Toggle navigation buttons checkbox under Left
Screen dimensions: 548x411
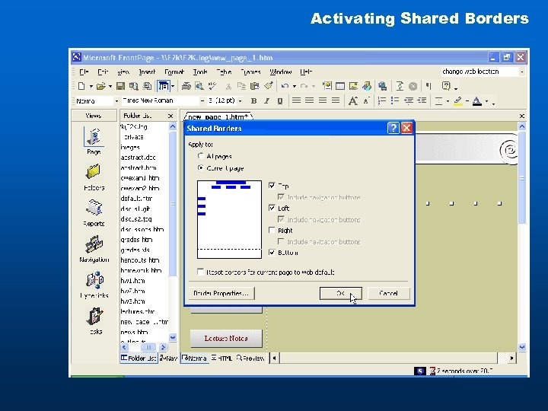[x=281, y=219]
